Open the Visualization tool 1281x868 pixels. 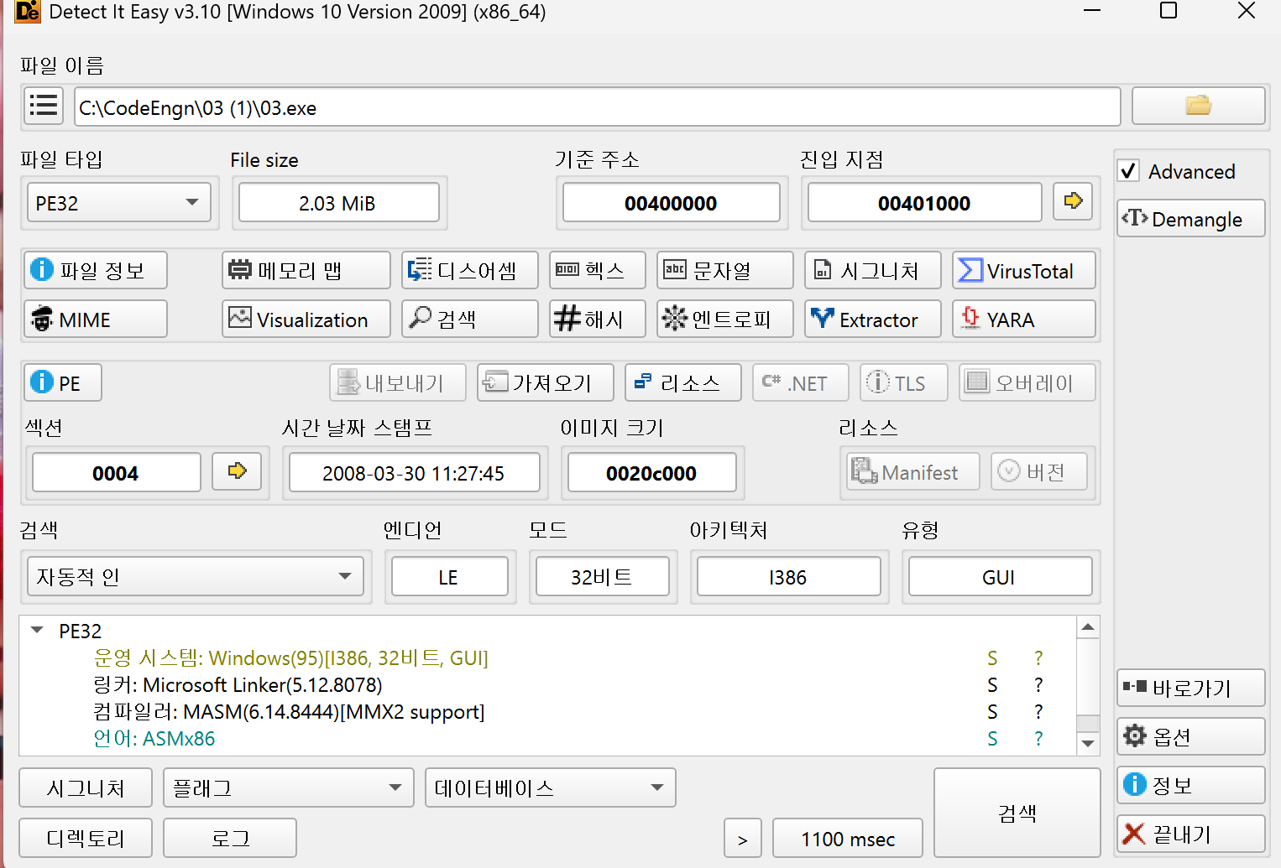click(x=306, y=319)
